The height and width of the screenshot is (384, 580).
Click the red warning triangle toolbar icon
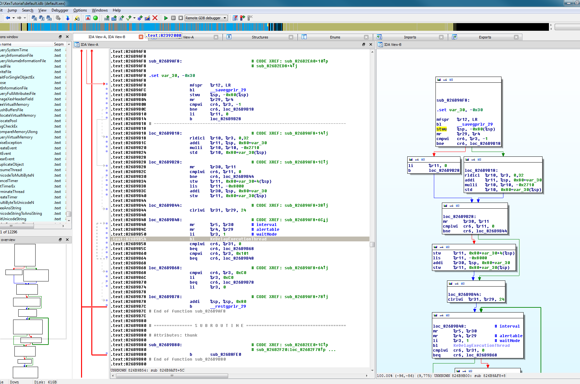(88, 18)
